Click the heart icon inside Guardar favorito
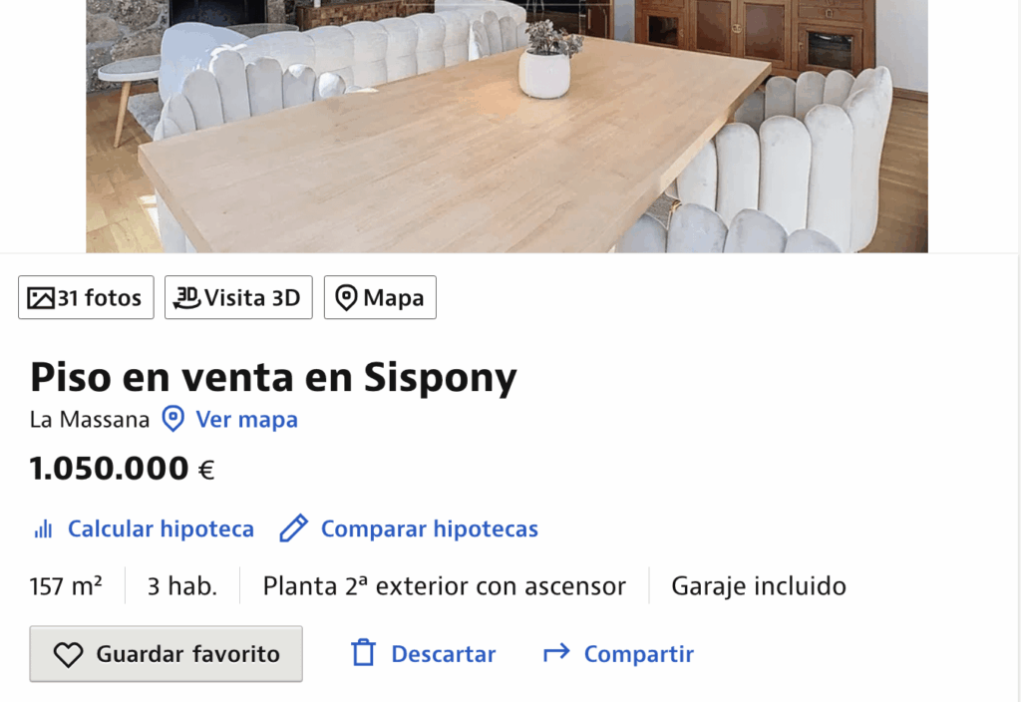Screen dimensions: 1021x702 click(x=67, y=653)
